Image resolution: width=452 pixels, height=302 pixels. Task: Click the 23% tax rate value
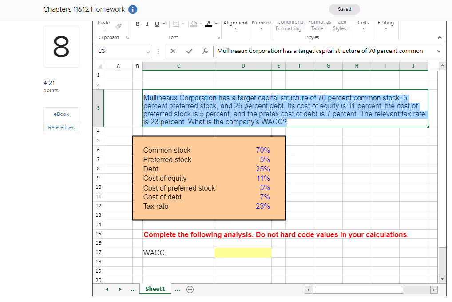coord(263,206)
